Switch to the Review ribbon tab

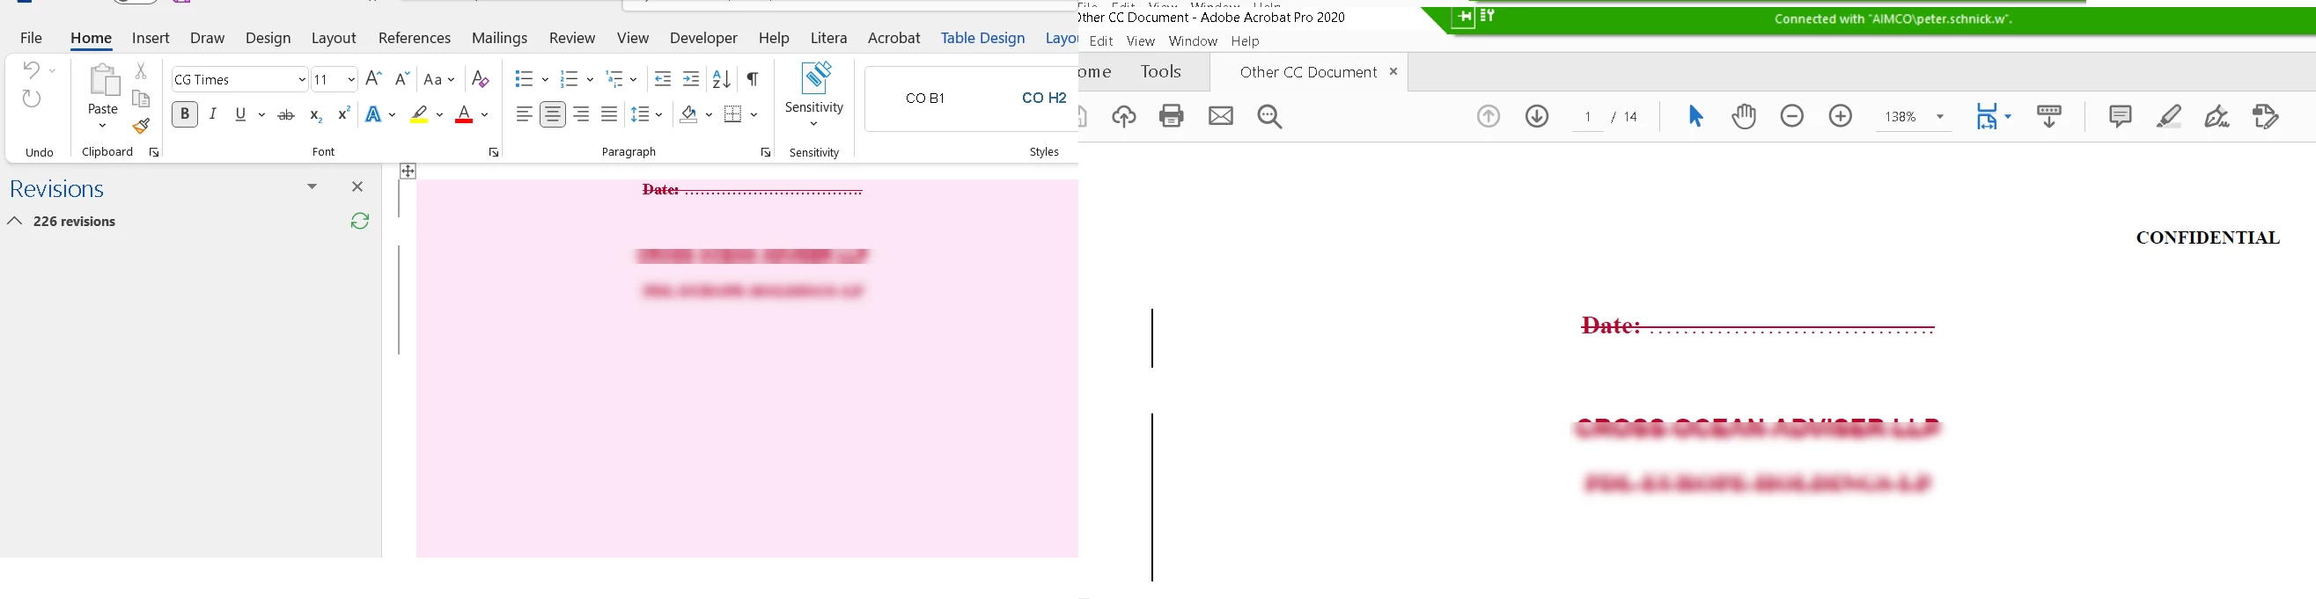[x=573, y=38]
